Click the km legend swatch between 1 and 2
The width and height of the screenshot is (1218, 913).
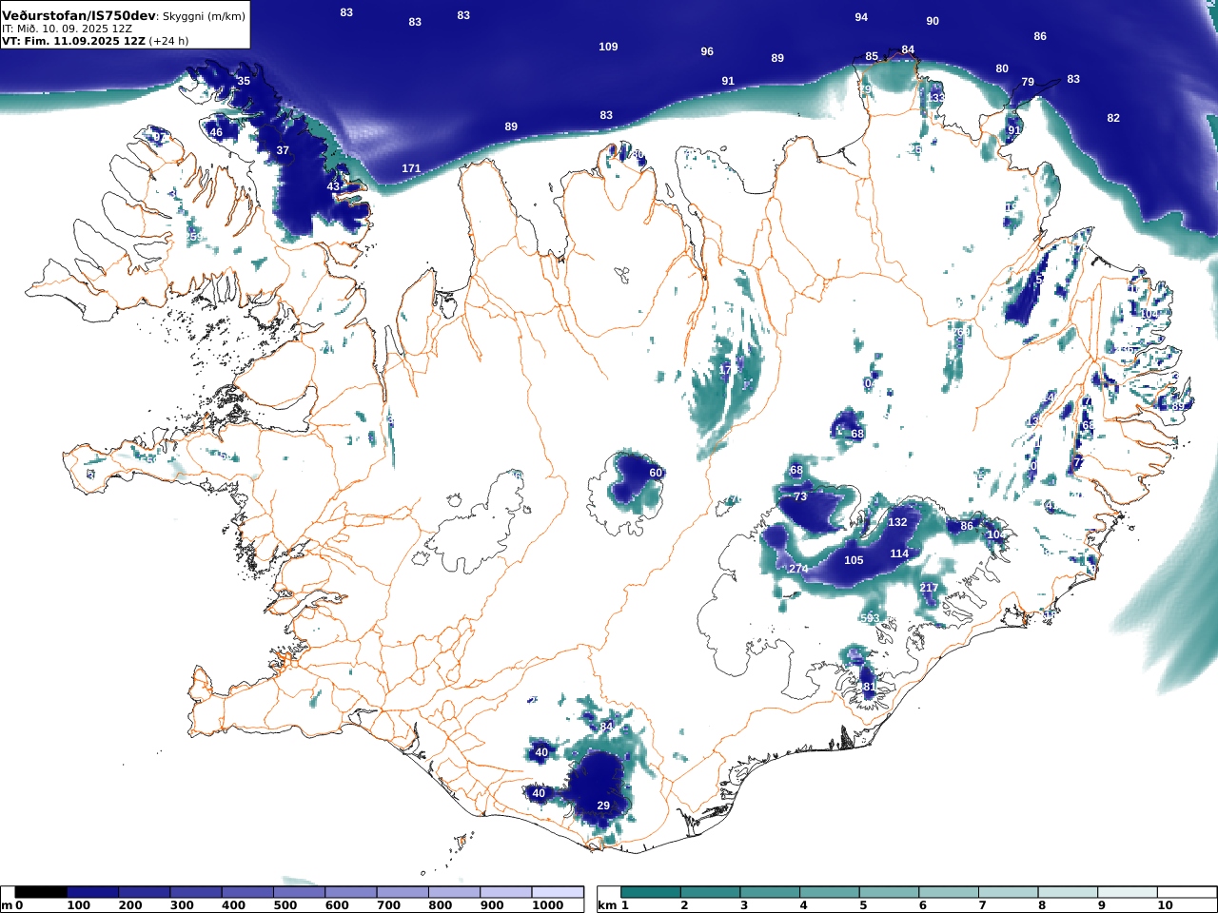click(x=651, y=892)
